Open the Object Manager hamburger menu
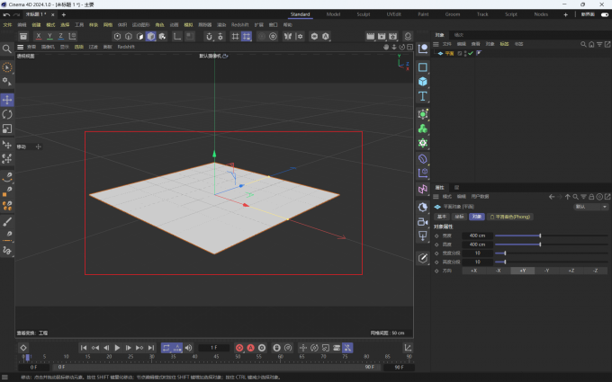The height and width of the screenshot is (382, 612). [436, 44]
